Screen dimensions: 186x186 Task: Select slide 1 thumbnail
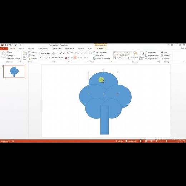coord(14,72)
